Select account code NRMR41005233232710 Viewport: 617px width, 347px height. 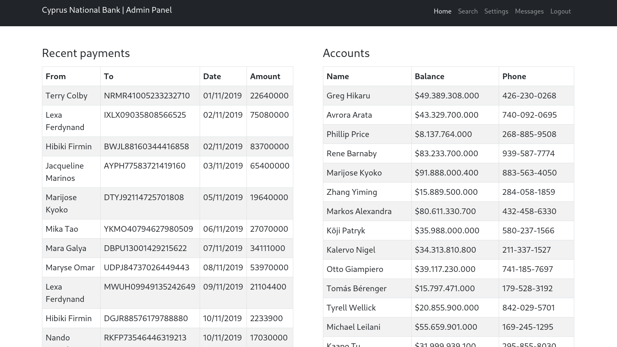pos(147,96)
